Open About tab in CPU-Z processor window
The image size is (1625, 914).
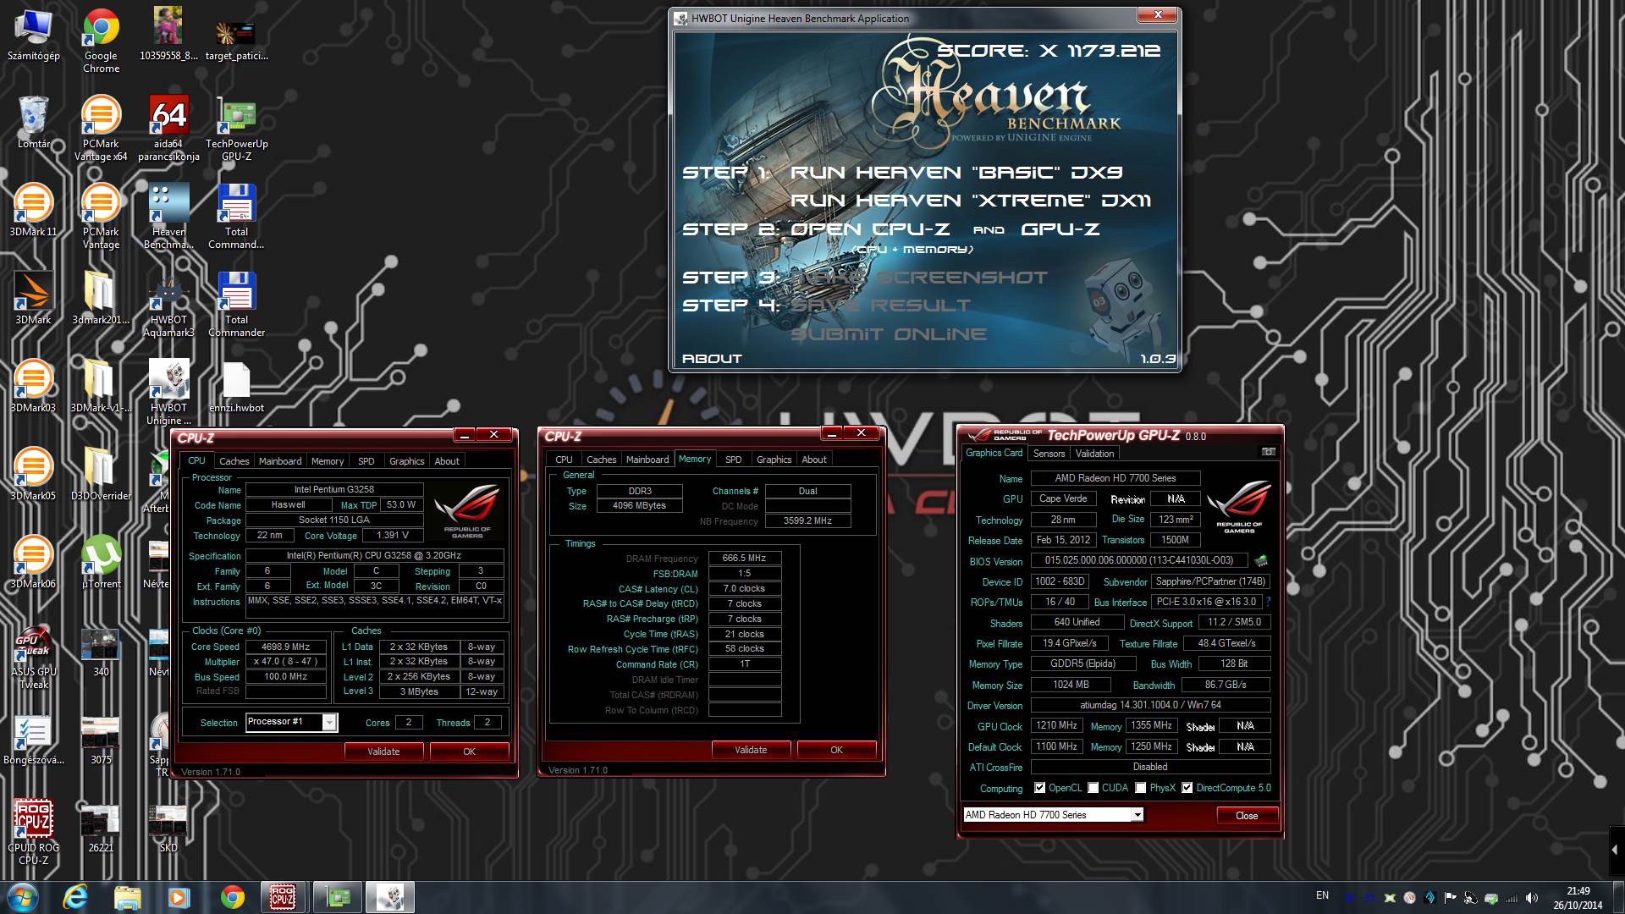click(x=447, y=461)
